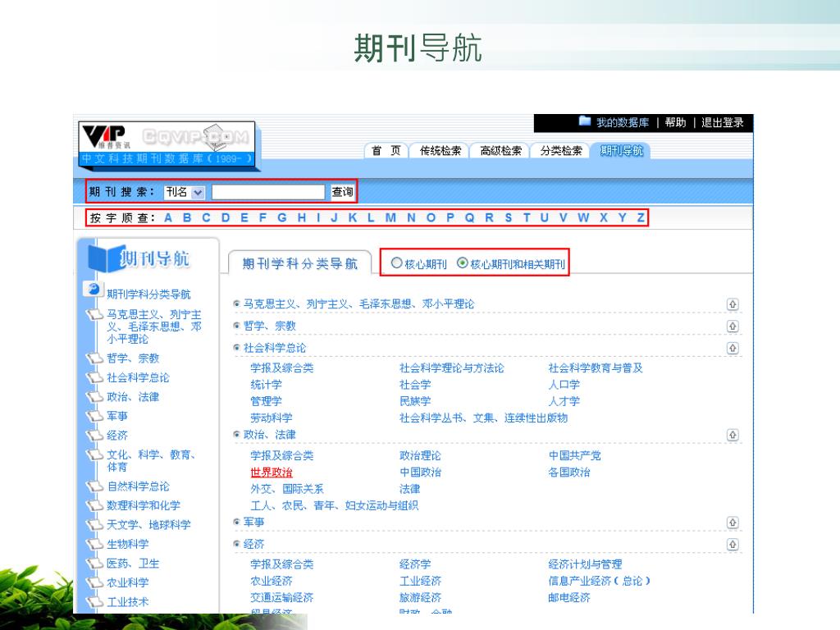This screenshot has height=630, width=840.
Task: Select 核心期刊和相关期刊 radio button
Action: click(x=463, y=263)
